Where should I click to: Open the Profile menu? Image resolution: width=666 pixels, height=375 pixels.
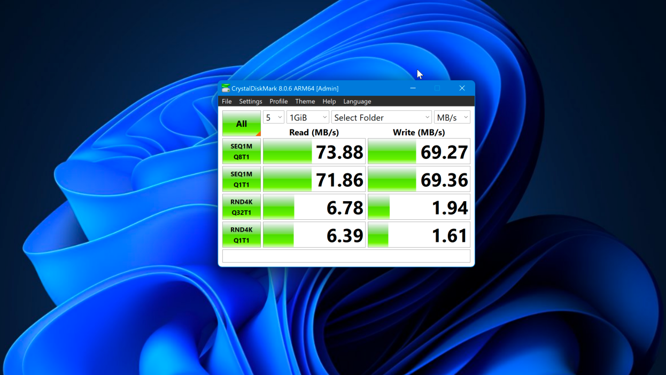coord(278,101)
